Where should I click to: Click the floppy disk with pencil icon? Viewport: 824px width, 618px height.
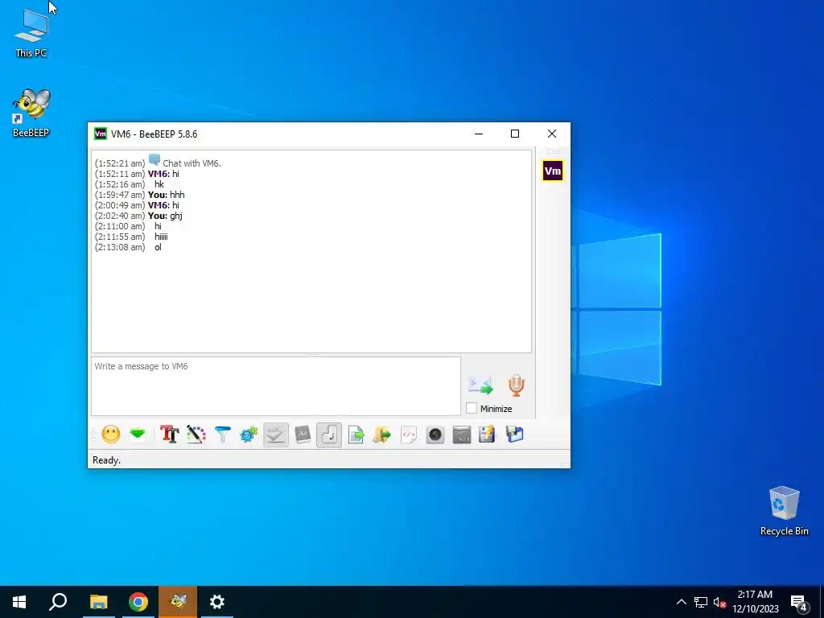(x=487, y=435)
